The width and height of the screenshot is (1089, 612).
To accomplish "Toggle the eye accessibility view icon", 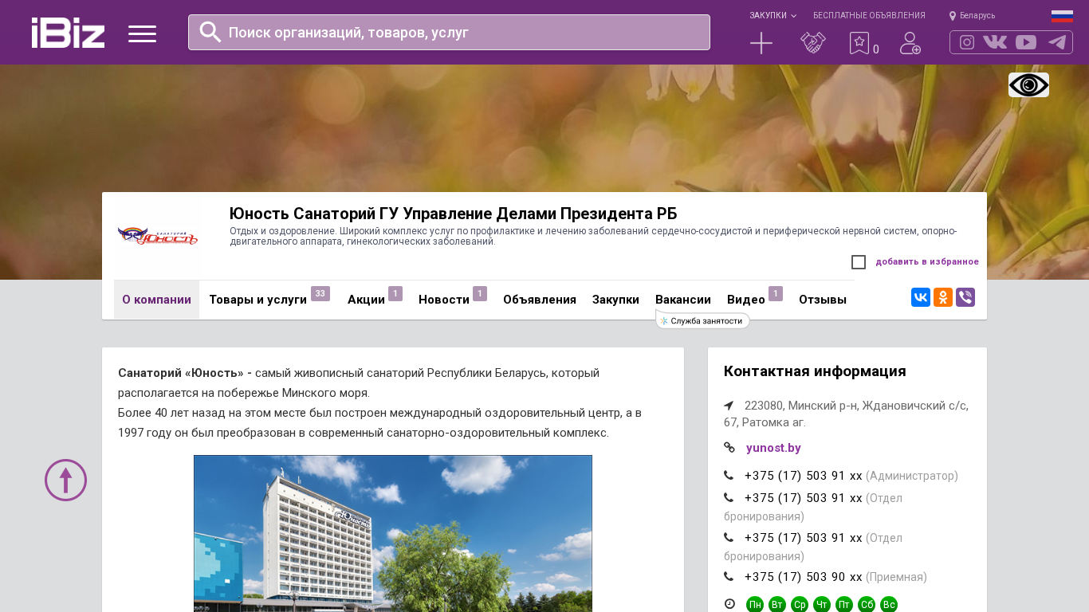I will pyautogui.click(x=1028, y=84).
